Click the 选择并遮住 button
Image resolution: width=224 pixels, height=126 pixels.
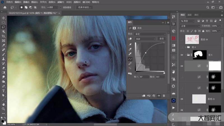[x=84, y=7]
